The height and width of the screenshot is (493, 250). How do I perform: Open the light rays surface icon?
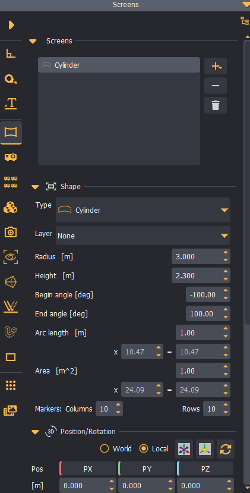[11, 307]
